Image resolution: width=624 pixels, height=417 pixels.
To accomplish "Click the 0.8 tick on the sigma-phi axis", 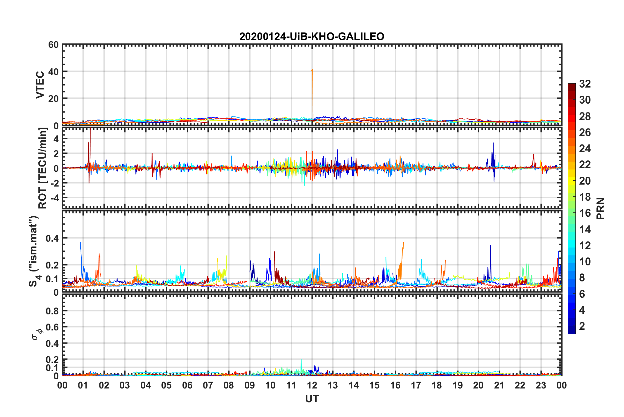I will [x=52, y=311].
